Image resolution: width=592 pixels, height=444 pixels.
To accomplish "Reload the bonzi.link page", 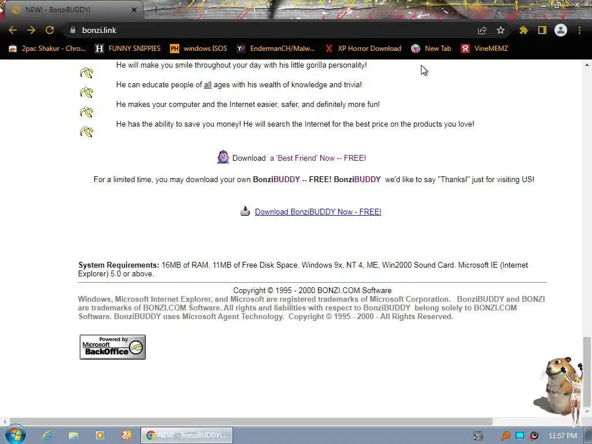I will coord(50,30).
